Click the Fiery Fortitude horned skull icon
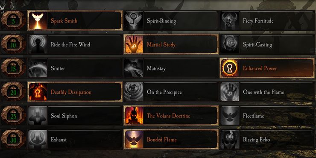This screenshot has width=316, height=158. (230, 21)
